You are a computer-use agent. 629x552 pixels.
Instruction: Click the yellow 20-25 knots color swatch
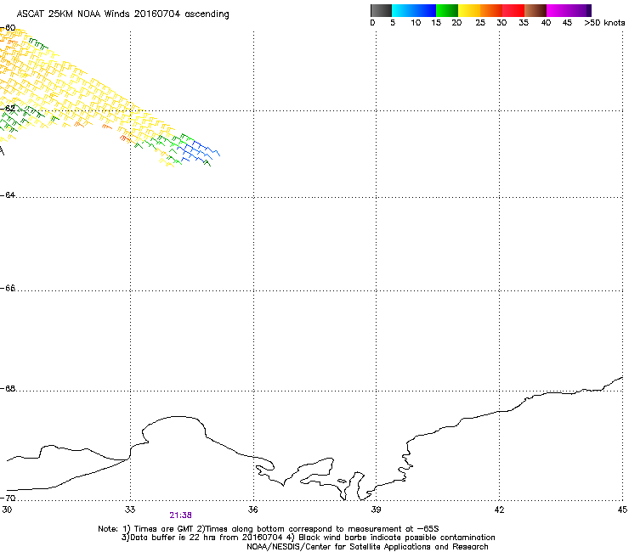469,10
